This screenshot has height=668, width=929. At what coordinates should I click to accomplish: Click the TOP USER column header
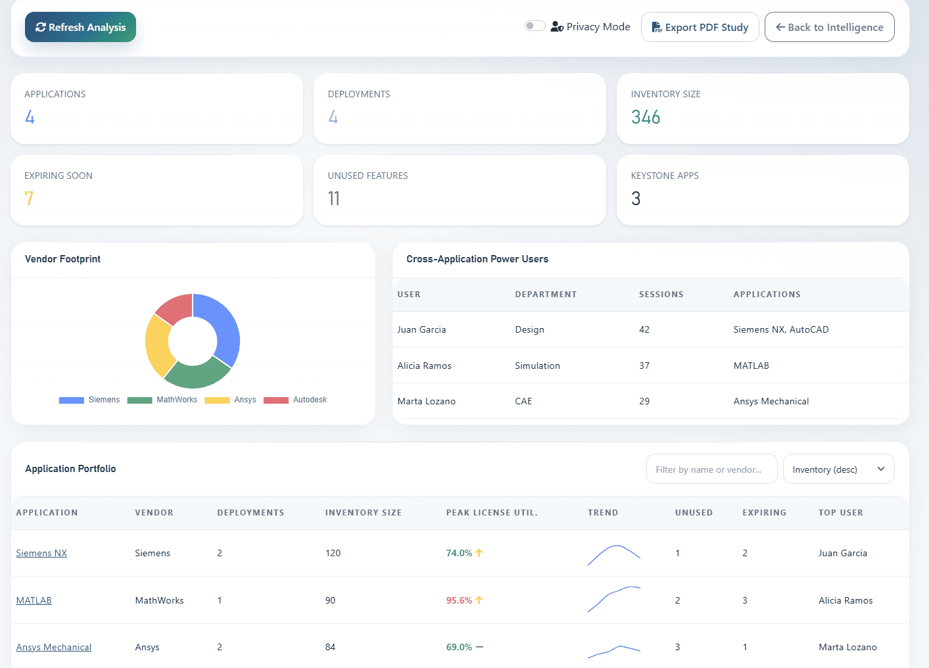(x=840, y=513)
